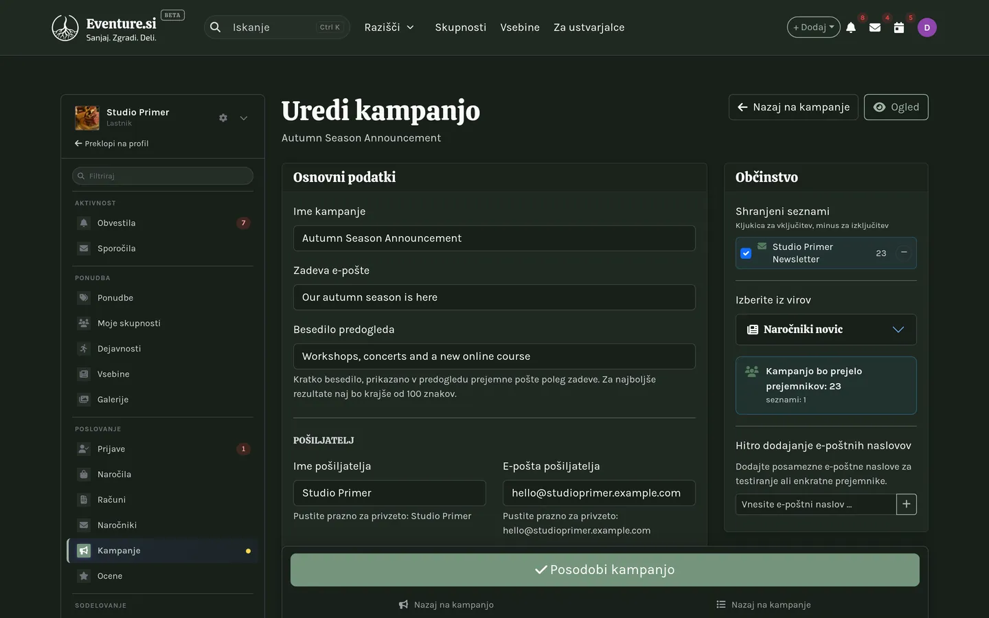Expand the Naročniki novic source section
The image size is (989, 618).
[x=826, y=330]
